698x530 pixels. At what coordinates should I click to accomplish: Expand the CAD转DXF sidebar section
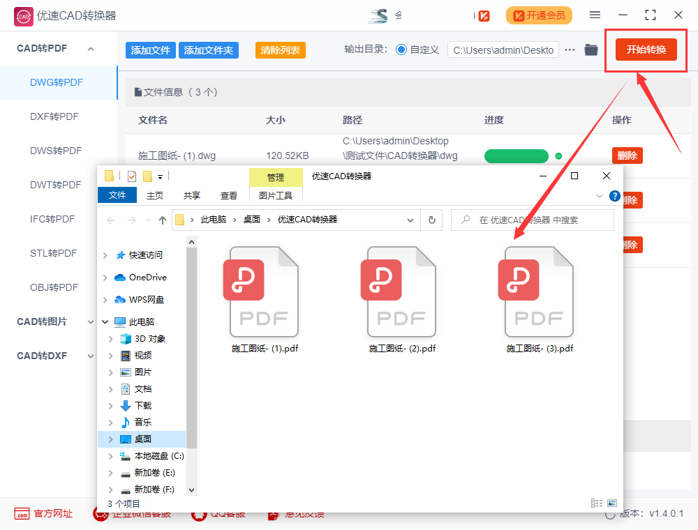click(x=91, y=356)
